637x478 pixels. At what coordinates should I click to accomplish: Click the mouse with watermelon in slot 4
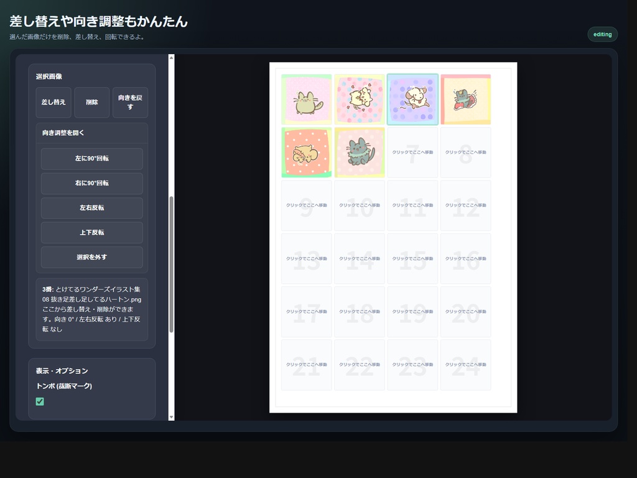[465, 99]
